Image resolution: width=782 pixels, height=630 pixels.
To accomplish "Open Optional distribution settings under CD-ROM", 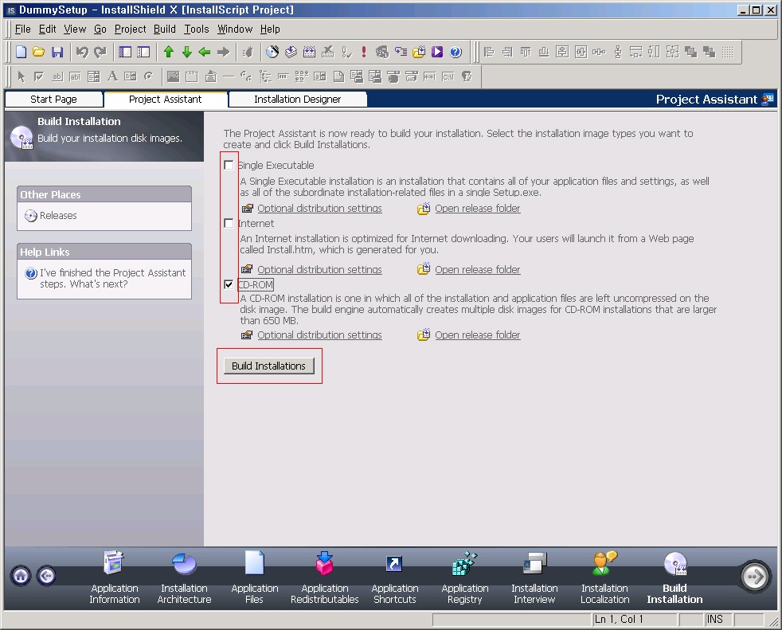I will pyautogui.click(x=319, y=335).
